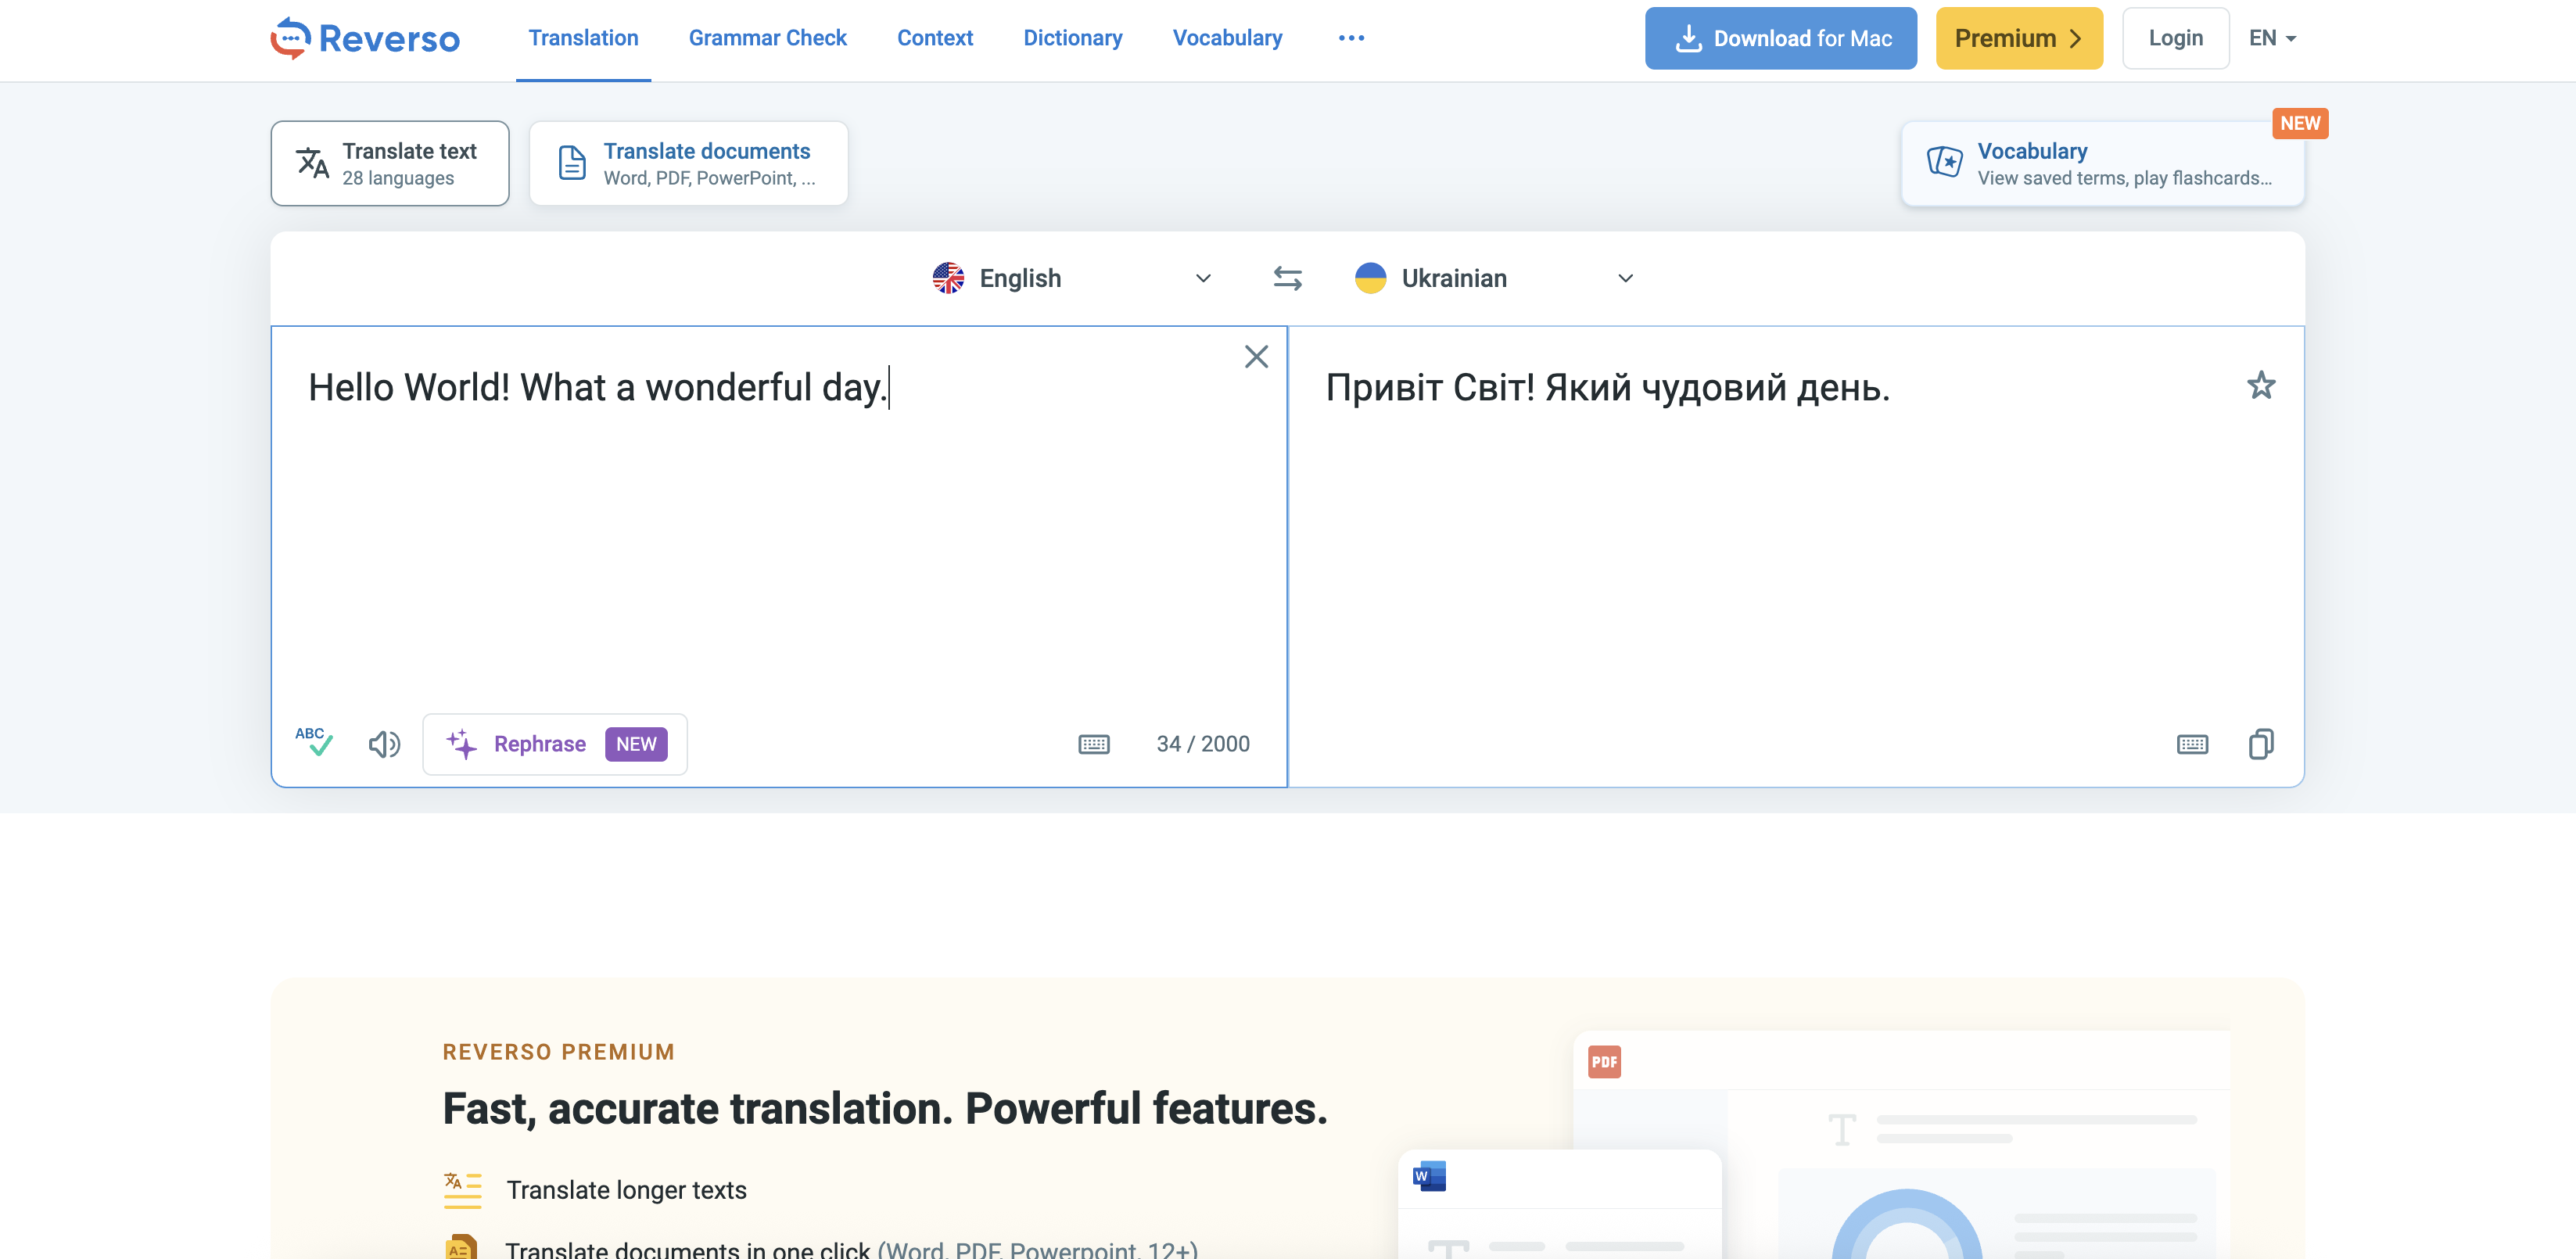The height and width of the screenshot is (1259, 2576).
Task: Expand the Ukrainian target language dropdown
Action: tap(1625, 278)
